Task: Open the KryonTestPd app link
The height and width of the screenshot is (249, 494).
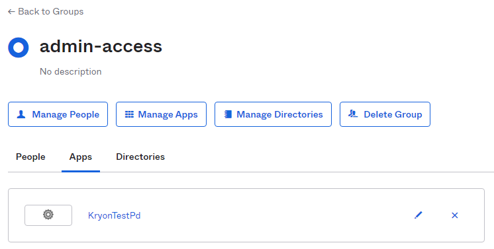Action: click(115, 216)
